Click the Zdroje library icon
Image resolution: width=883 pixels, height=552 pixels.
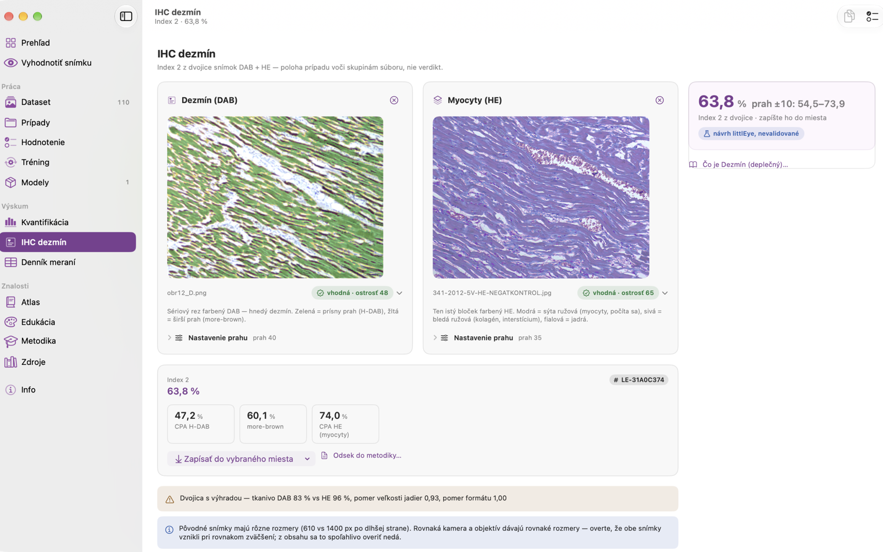click(x=10, y=362)
